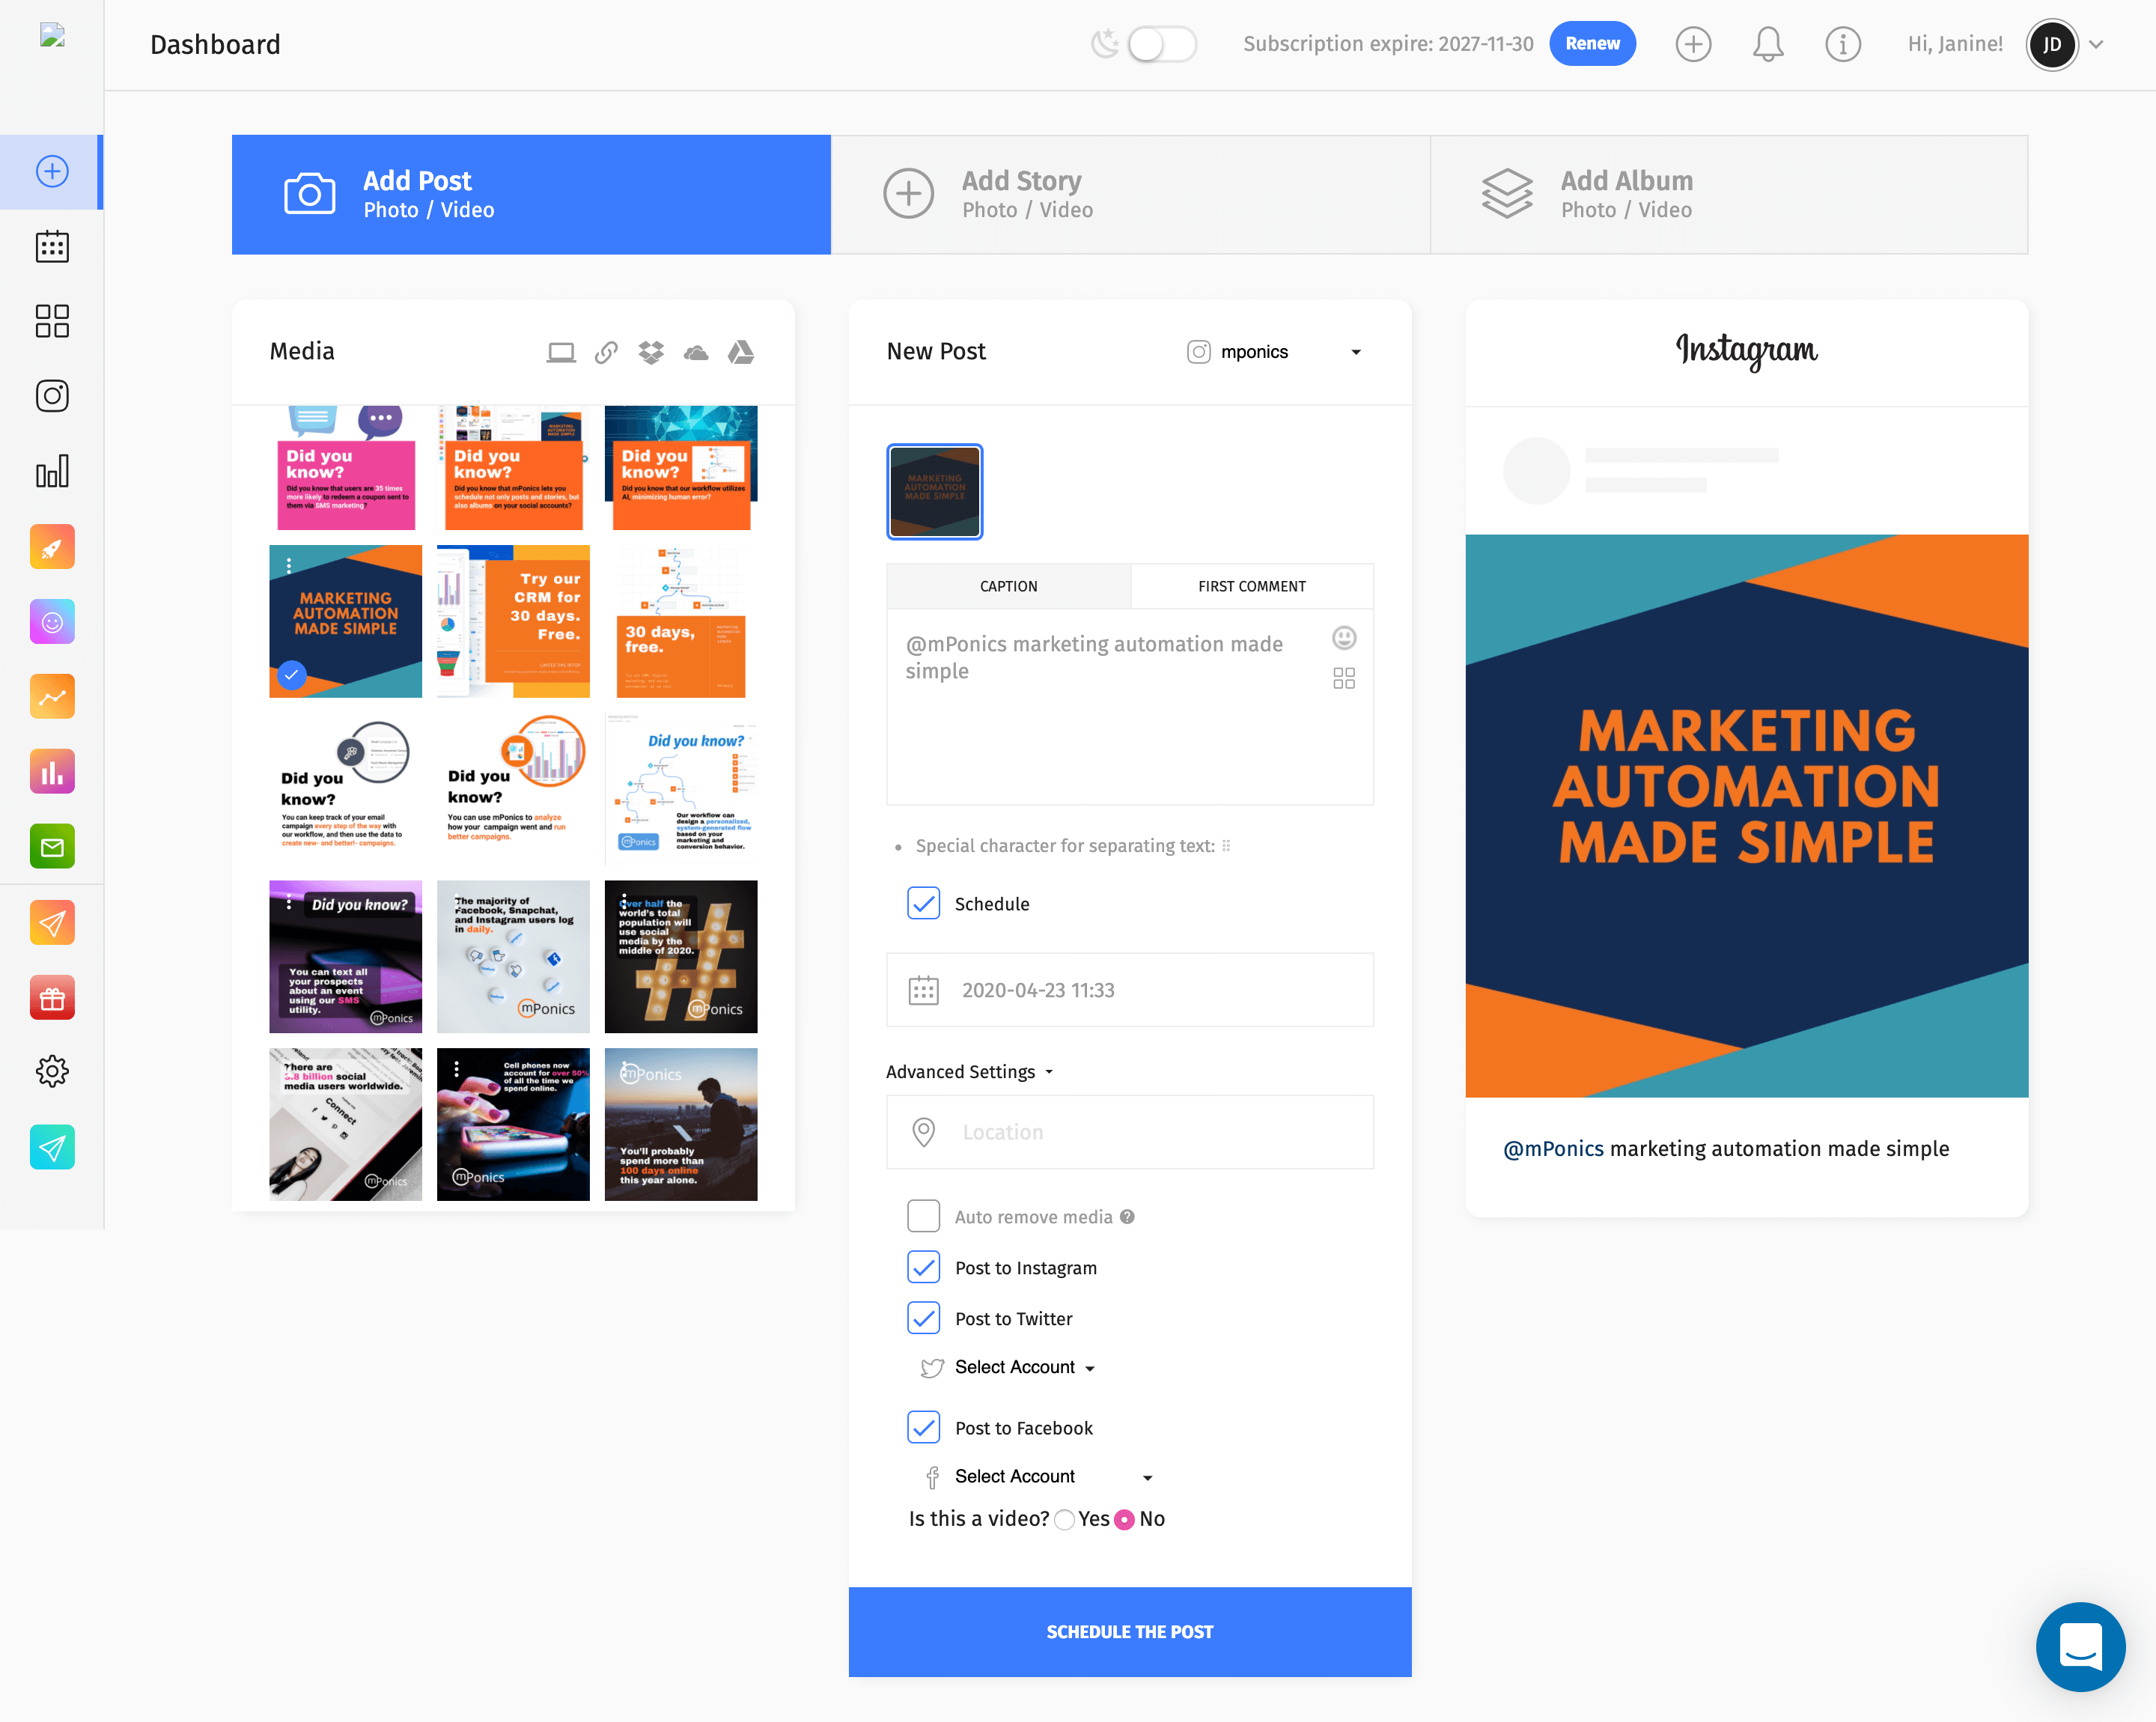Click the green envelope icon in sidebar
Screen dimensions: 2156x1722
pyautogui.click(x=52, y=847)
